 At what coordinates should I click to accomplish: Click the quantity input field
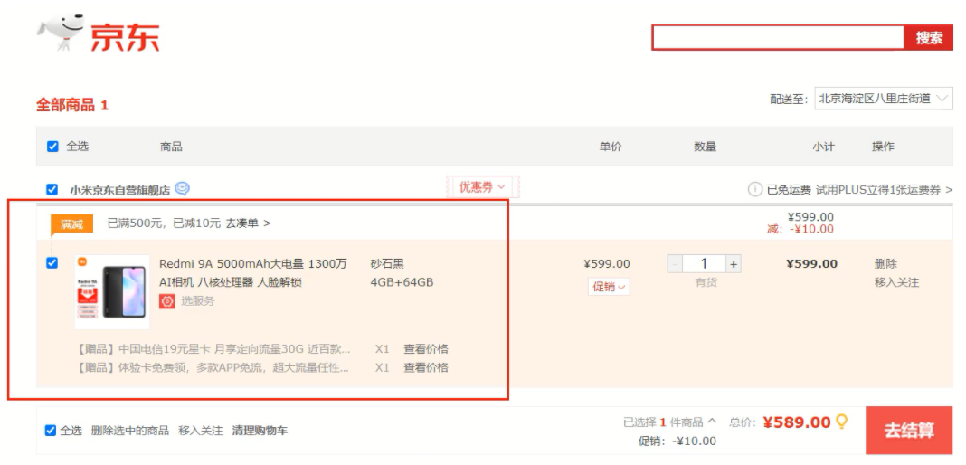(x=705, y=264)
